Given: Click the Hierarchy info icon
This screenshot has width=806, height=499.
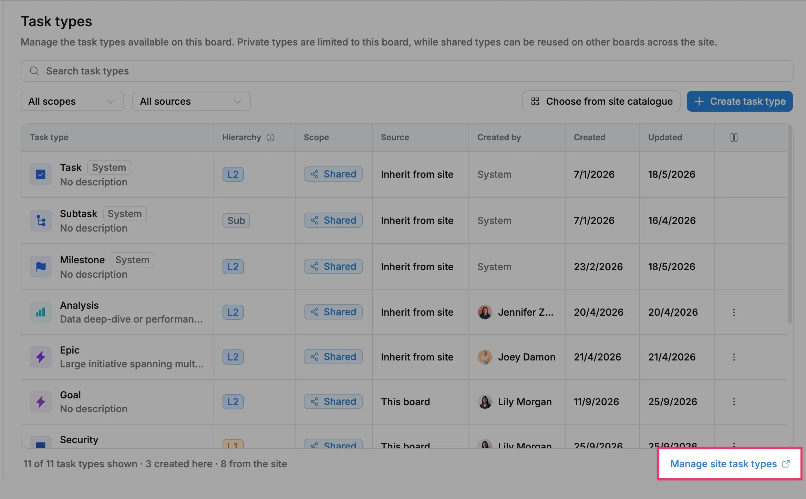Looking at the screenshot, I should click(270, 138).
